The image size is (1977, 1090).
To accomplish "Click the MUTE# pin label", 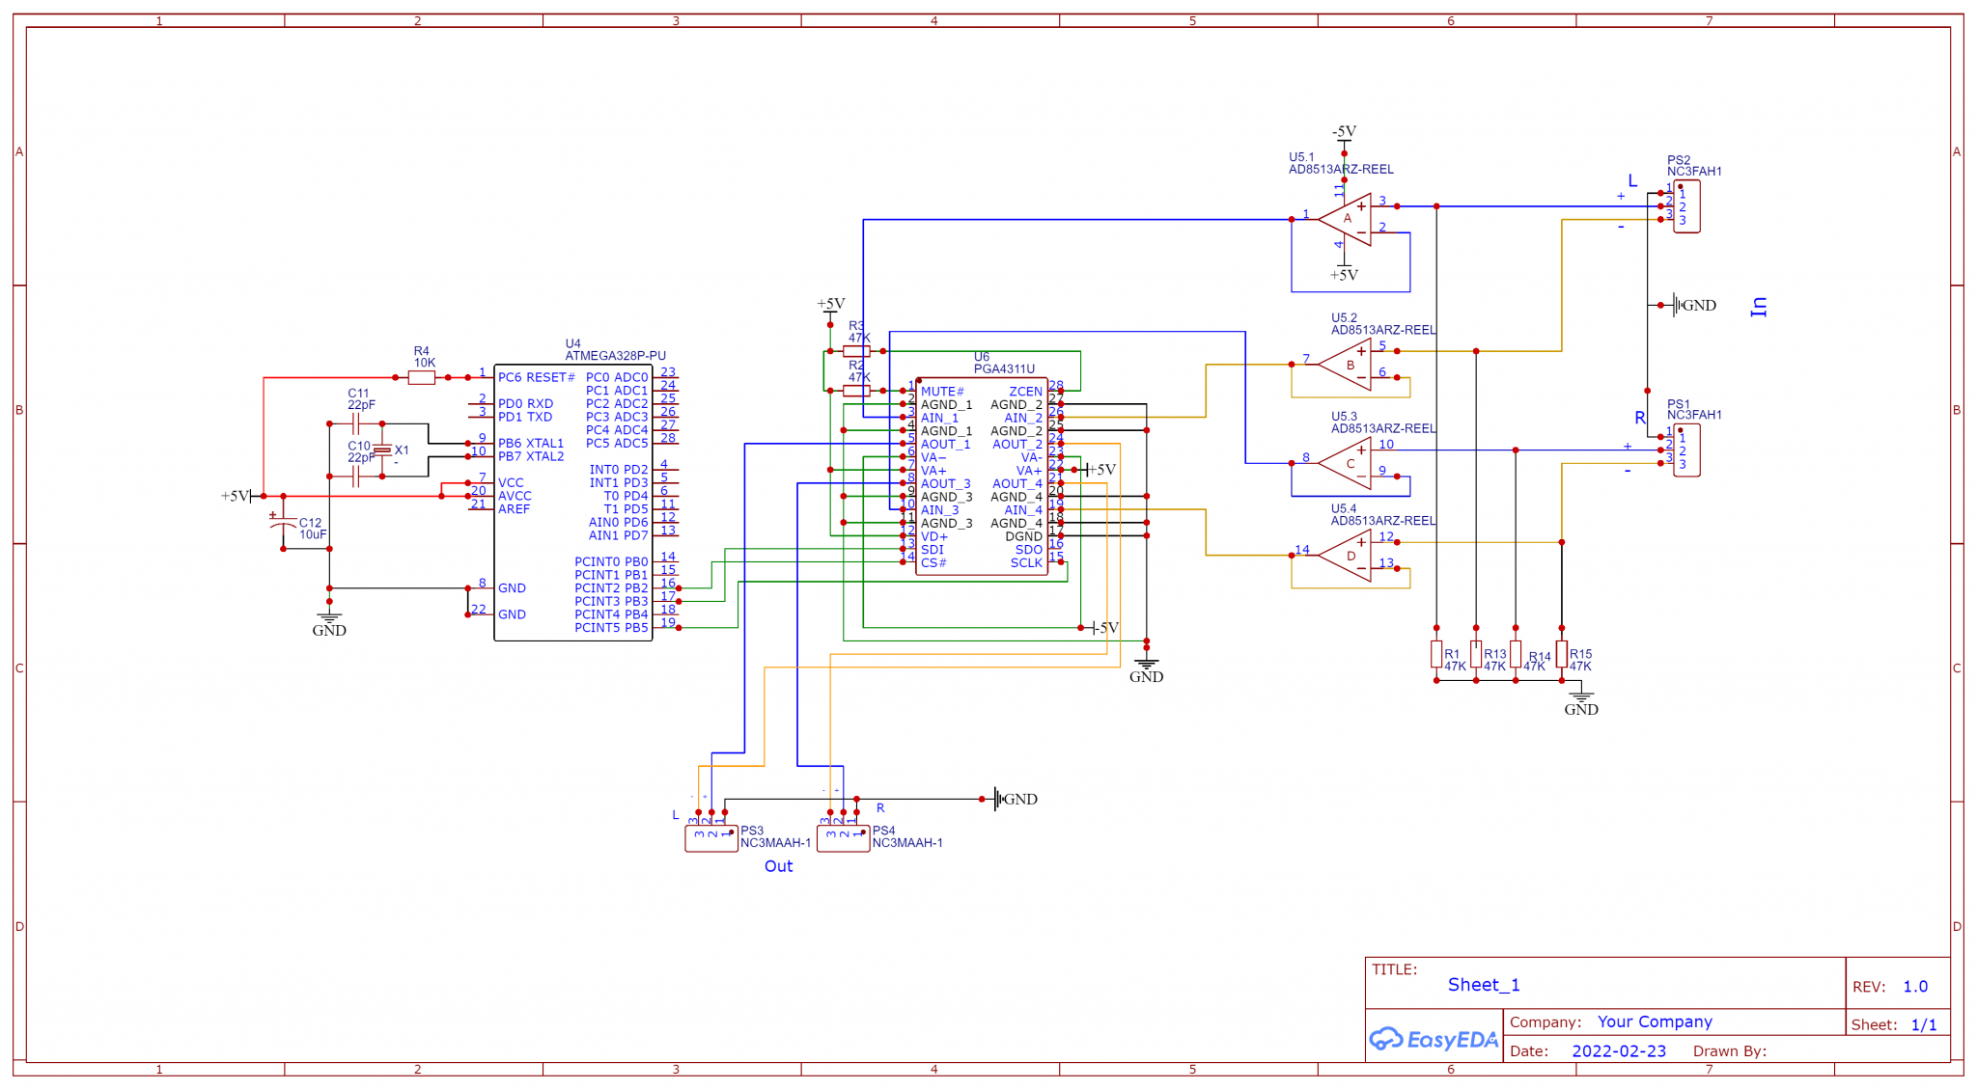I will (942, 392).
